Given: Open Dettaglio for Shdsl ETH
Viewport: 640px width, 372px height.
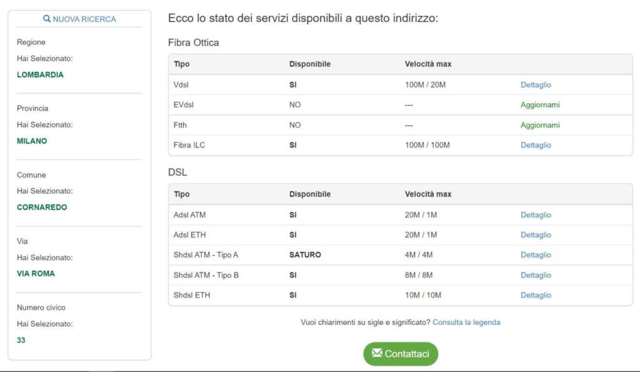Looking at the screenshot, I should [x=536, y=295].
